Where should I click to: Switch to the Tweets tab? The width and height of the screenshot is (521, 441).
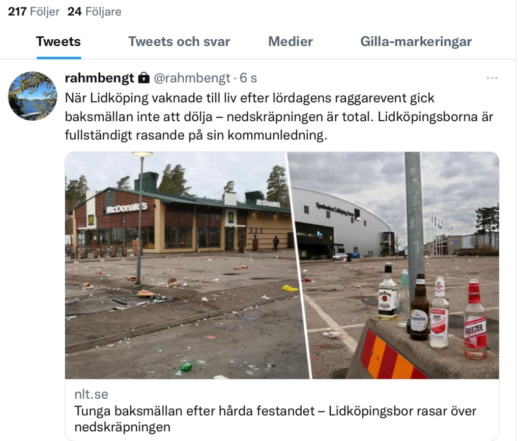click(x=59, y=42)
